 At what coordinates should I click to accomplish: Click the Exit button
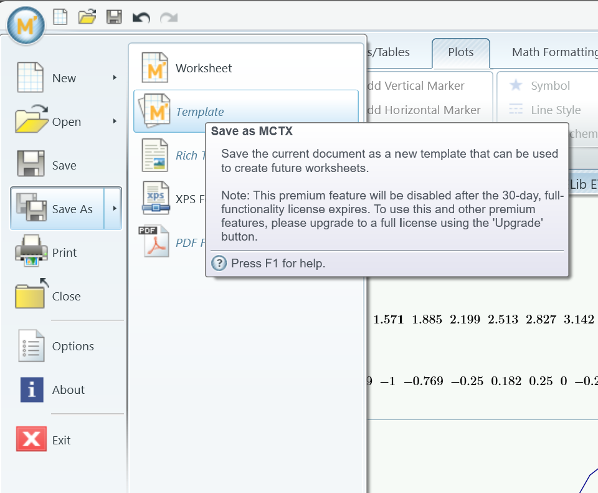point(61,441)
